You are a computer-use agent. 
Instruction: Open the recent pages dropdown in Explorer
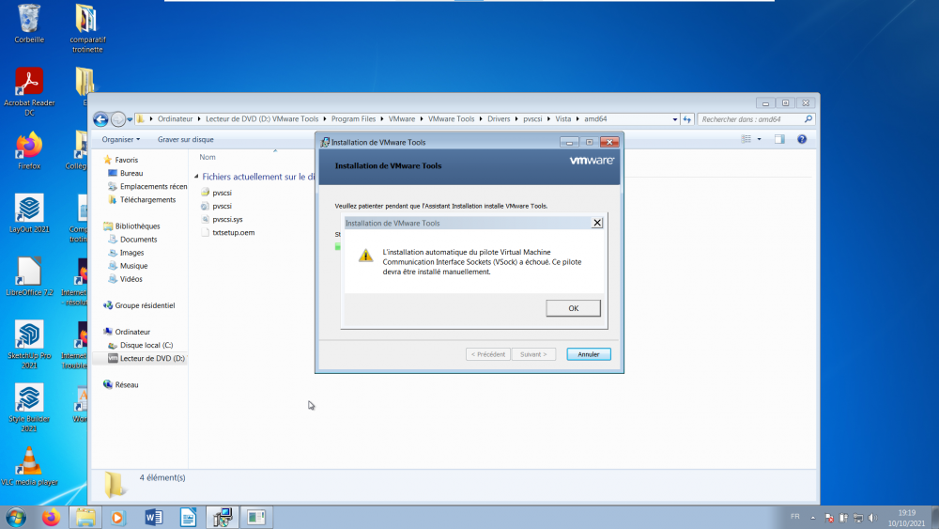[130, 120]
